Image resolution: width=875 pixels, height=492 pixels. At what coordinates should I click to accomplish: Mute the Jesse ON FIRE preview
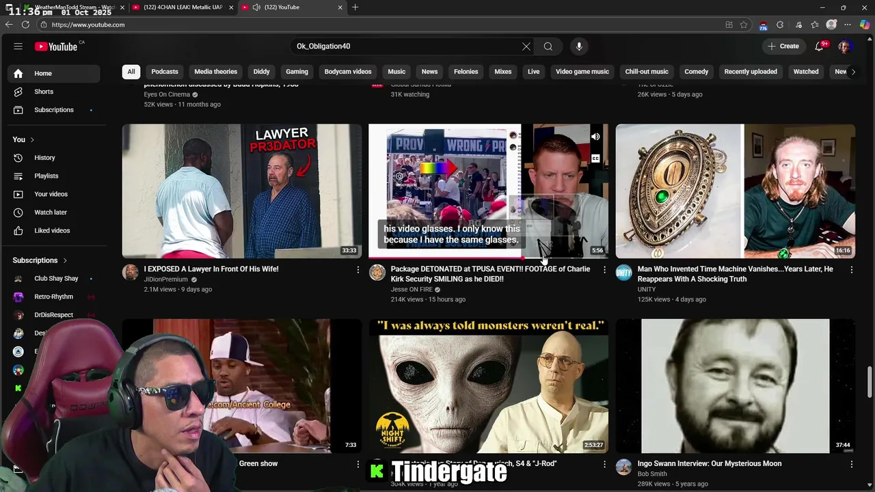pyautogui.click(x=595, y=137)
